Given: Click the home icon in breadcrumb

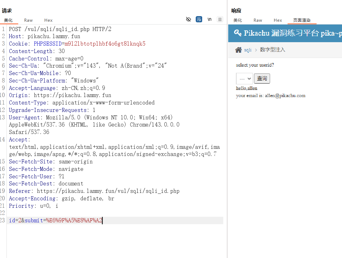Looking at the screenshot, I should tap(238, 50).
